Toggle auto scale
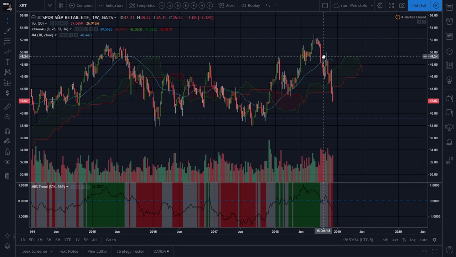Screen dimensions: 456x257 click(x=423, y=240)
